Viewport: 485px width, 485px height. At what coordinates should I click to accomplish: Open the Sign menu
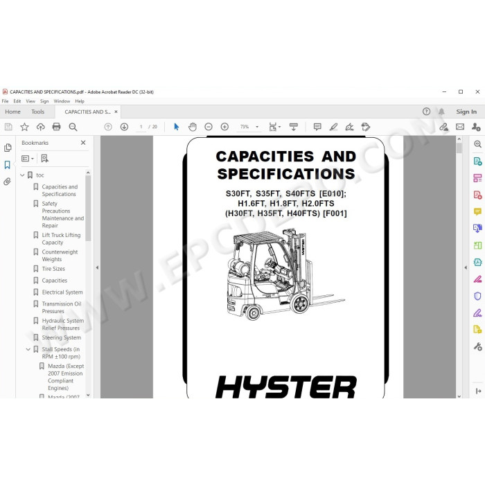pos(44,101)
